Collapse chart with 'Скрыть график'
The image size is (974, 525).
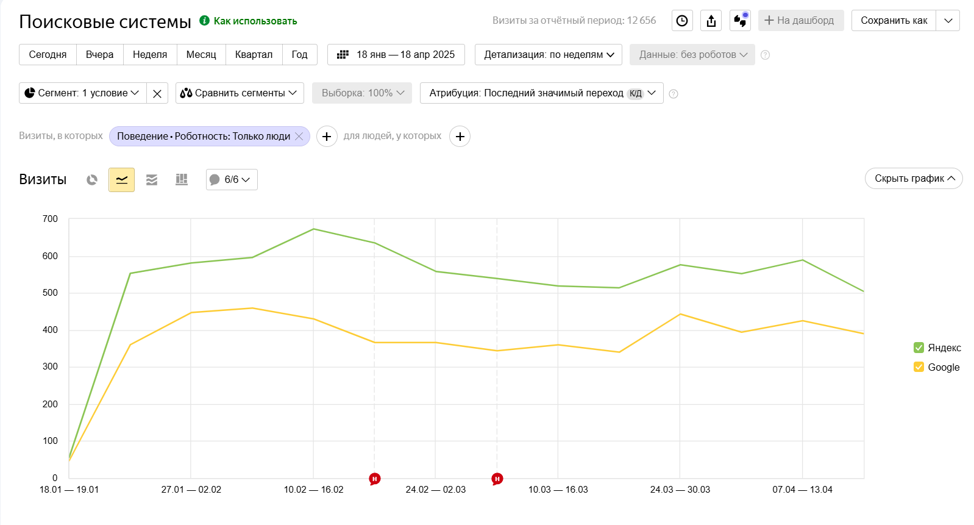click(x=914, y=179)
